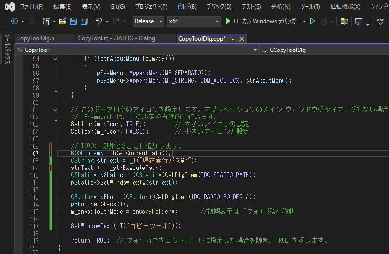389x254 pixels.
Task: Open the ビルド(B) menu
Action: pos(186,7)
